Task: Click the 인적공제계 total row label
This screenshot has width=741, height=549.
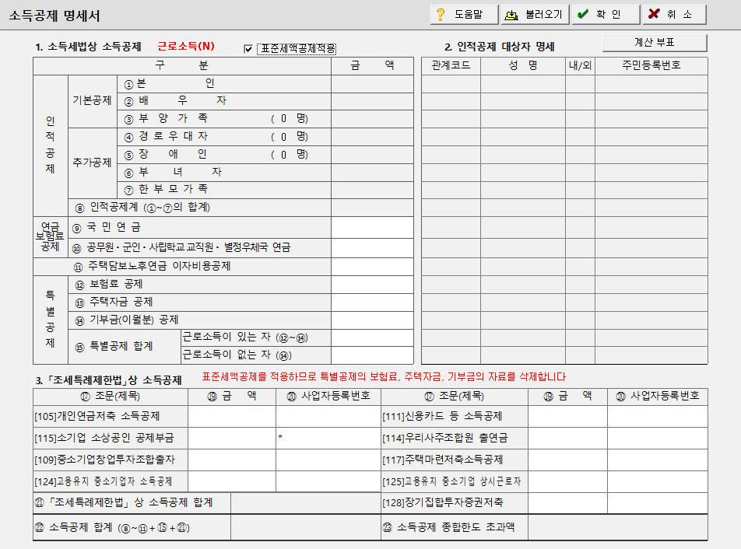Action: 142,207
